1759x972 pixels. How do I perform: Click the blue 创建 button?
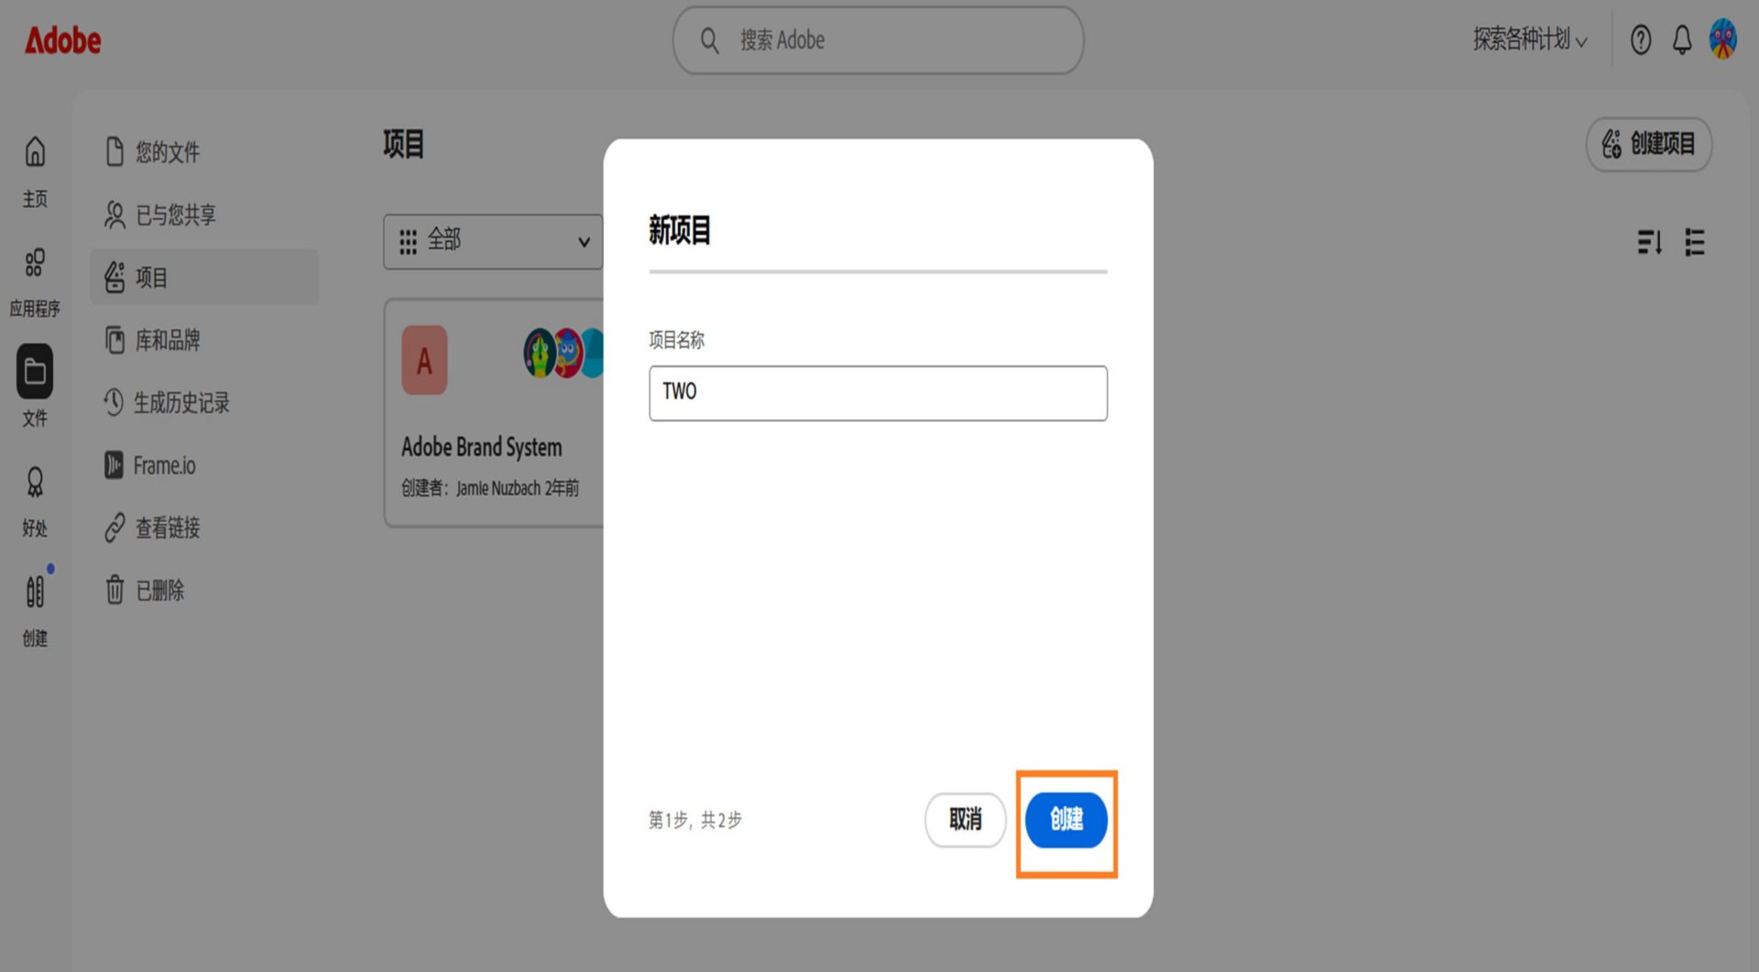pyautogui.click(x=1066, y=819)
